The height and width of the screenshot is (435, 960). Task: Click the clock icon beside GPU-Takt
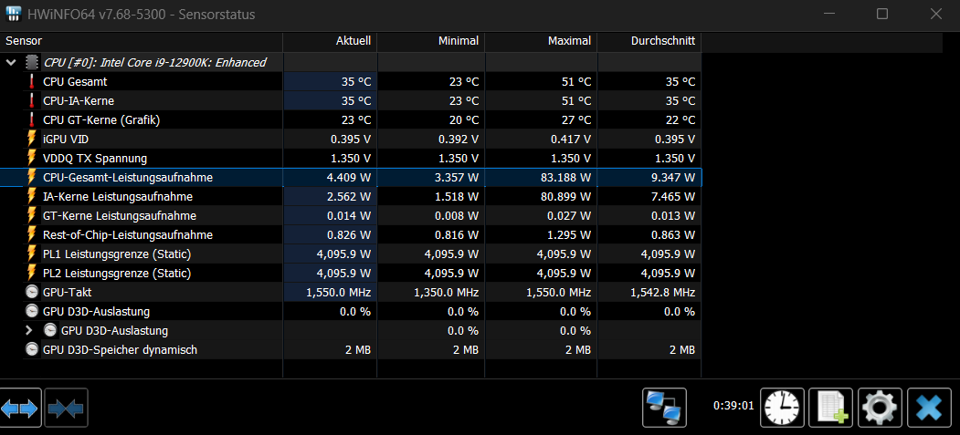click(x=32, y=292)
